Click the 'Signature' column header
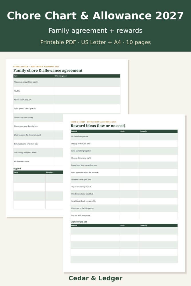 point(50,172)
